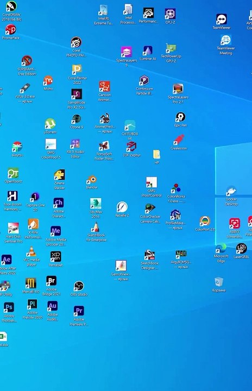
Task: Select SketchBook for Enterprise icon
Action: 96,227
